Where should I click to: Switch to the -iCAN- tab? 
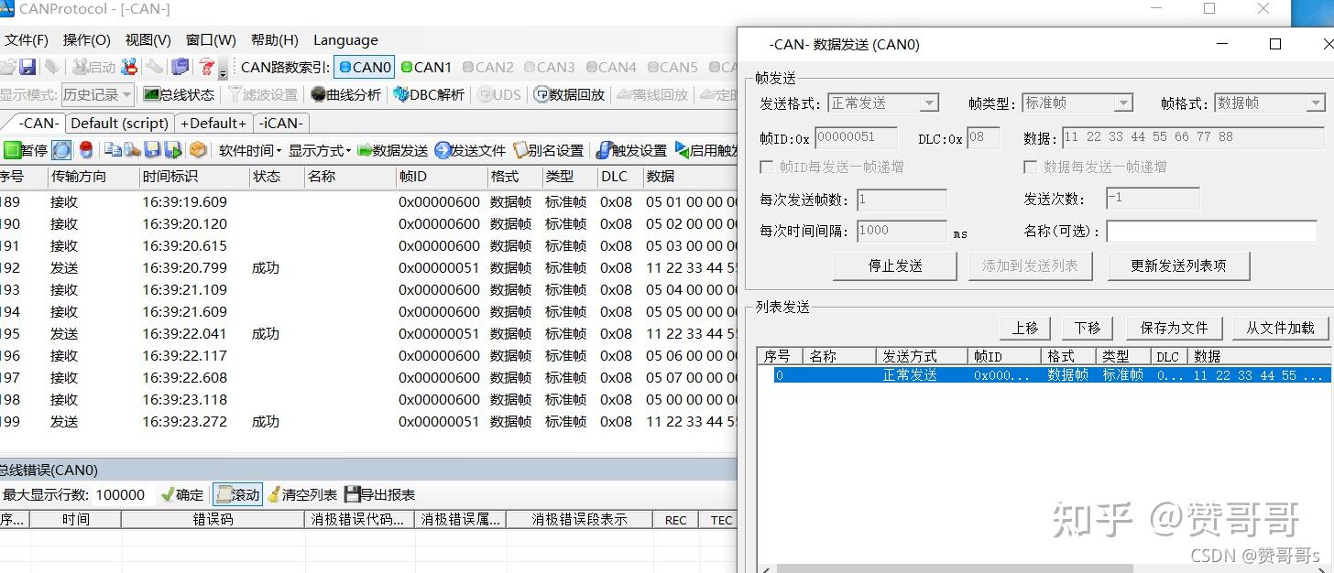pos(280,123)
